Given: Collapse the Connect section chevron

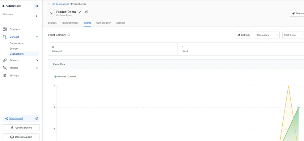Looking at the screenshot, I should [x=37, y=37].
